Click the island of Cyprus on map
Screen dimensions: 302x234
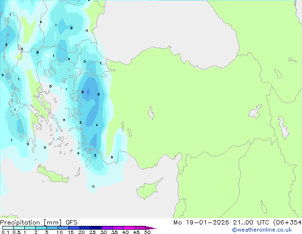tap(148, 190)
